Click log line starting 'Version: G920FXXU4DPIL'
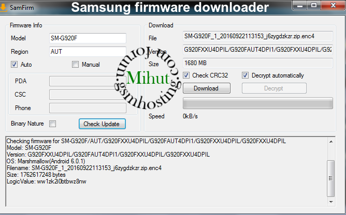The image size is (346, 215). (108, 155)
